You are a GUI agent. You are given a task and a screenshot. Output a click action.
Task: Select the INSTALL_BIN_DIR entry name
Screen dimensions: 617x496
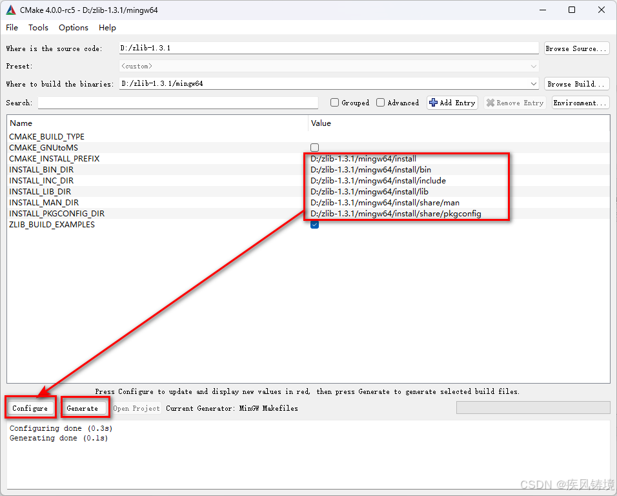(41, 170)
